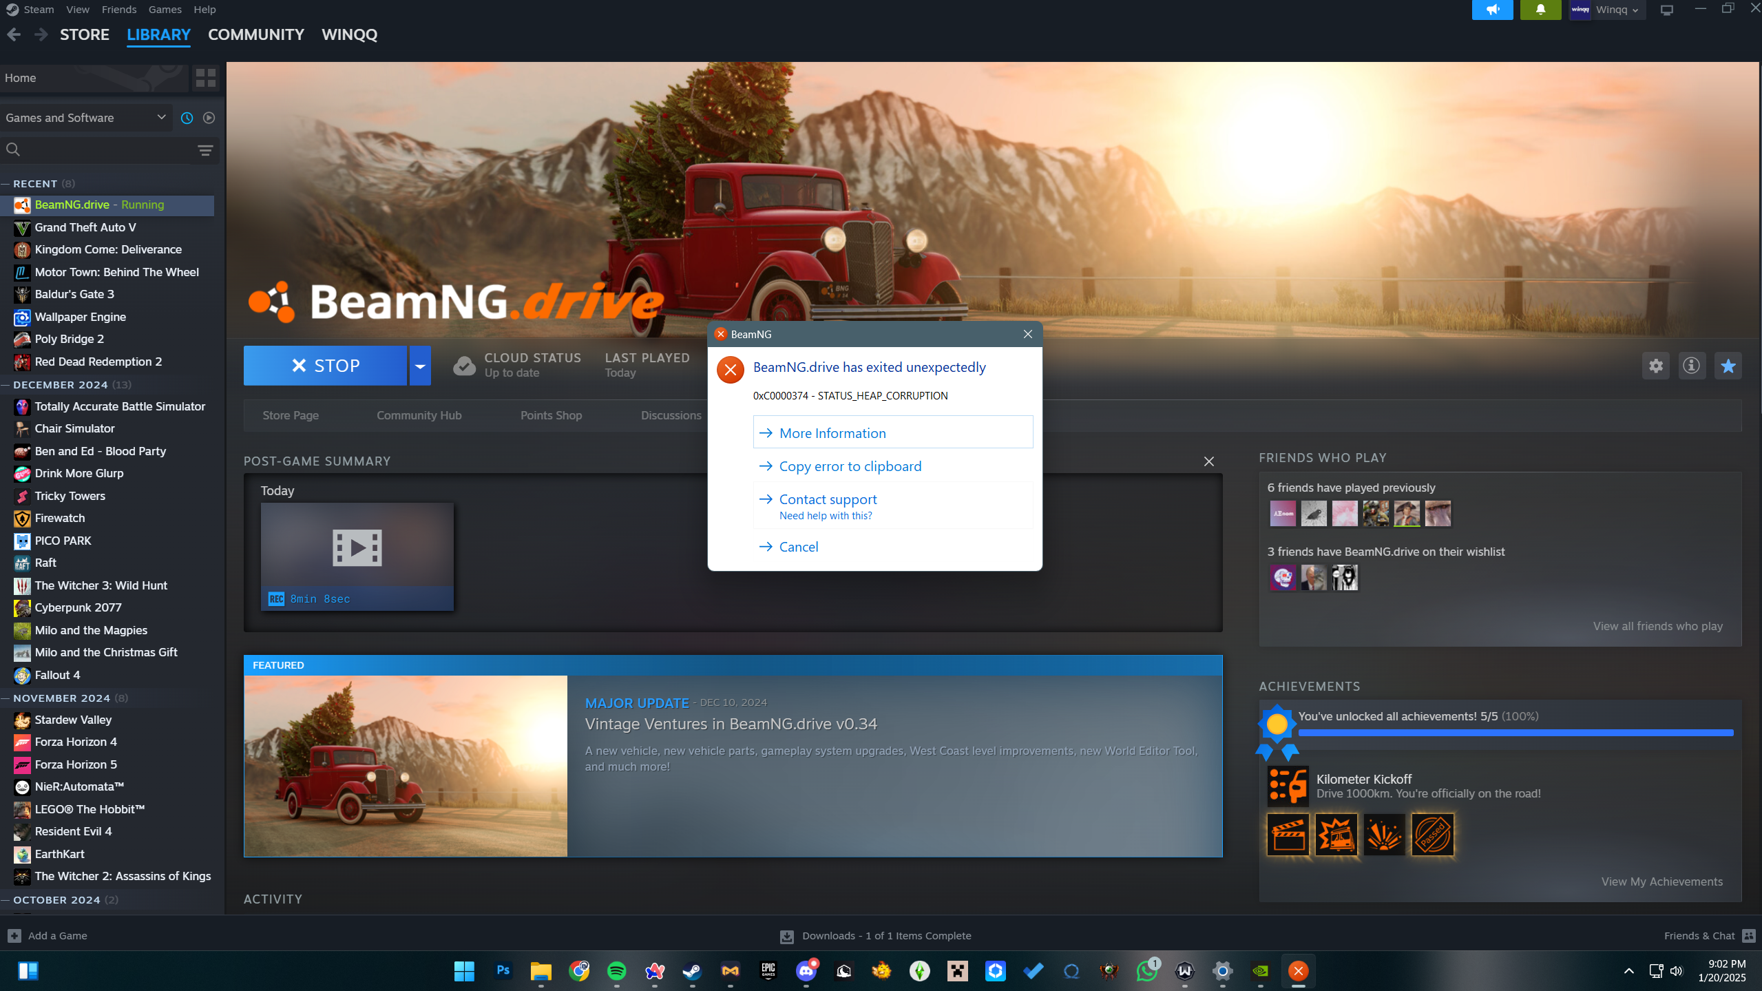This screenshot has height=991, width=1762.
Task: Click the favorite star icon
Action: [1728, 366]
